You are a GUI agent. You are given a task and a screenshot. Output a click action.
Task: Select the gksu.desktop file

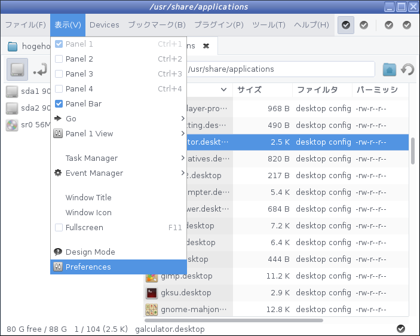click(x=186, y=292)
